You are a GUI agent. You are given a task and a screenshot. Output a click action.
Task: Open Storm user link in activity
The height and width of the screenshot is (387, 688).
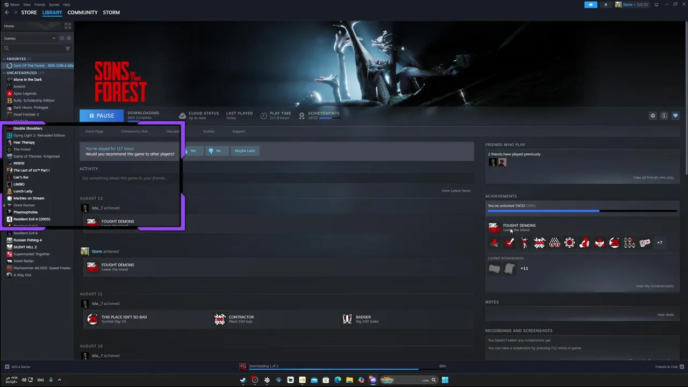point(97,252)
